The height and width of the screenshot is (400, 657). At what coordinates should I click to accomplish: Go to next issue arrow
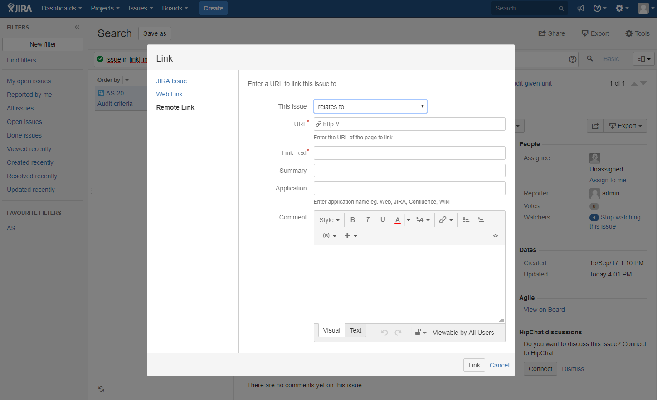643,83
